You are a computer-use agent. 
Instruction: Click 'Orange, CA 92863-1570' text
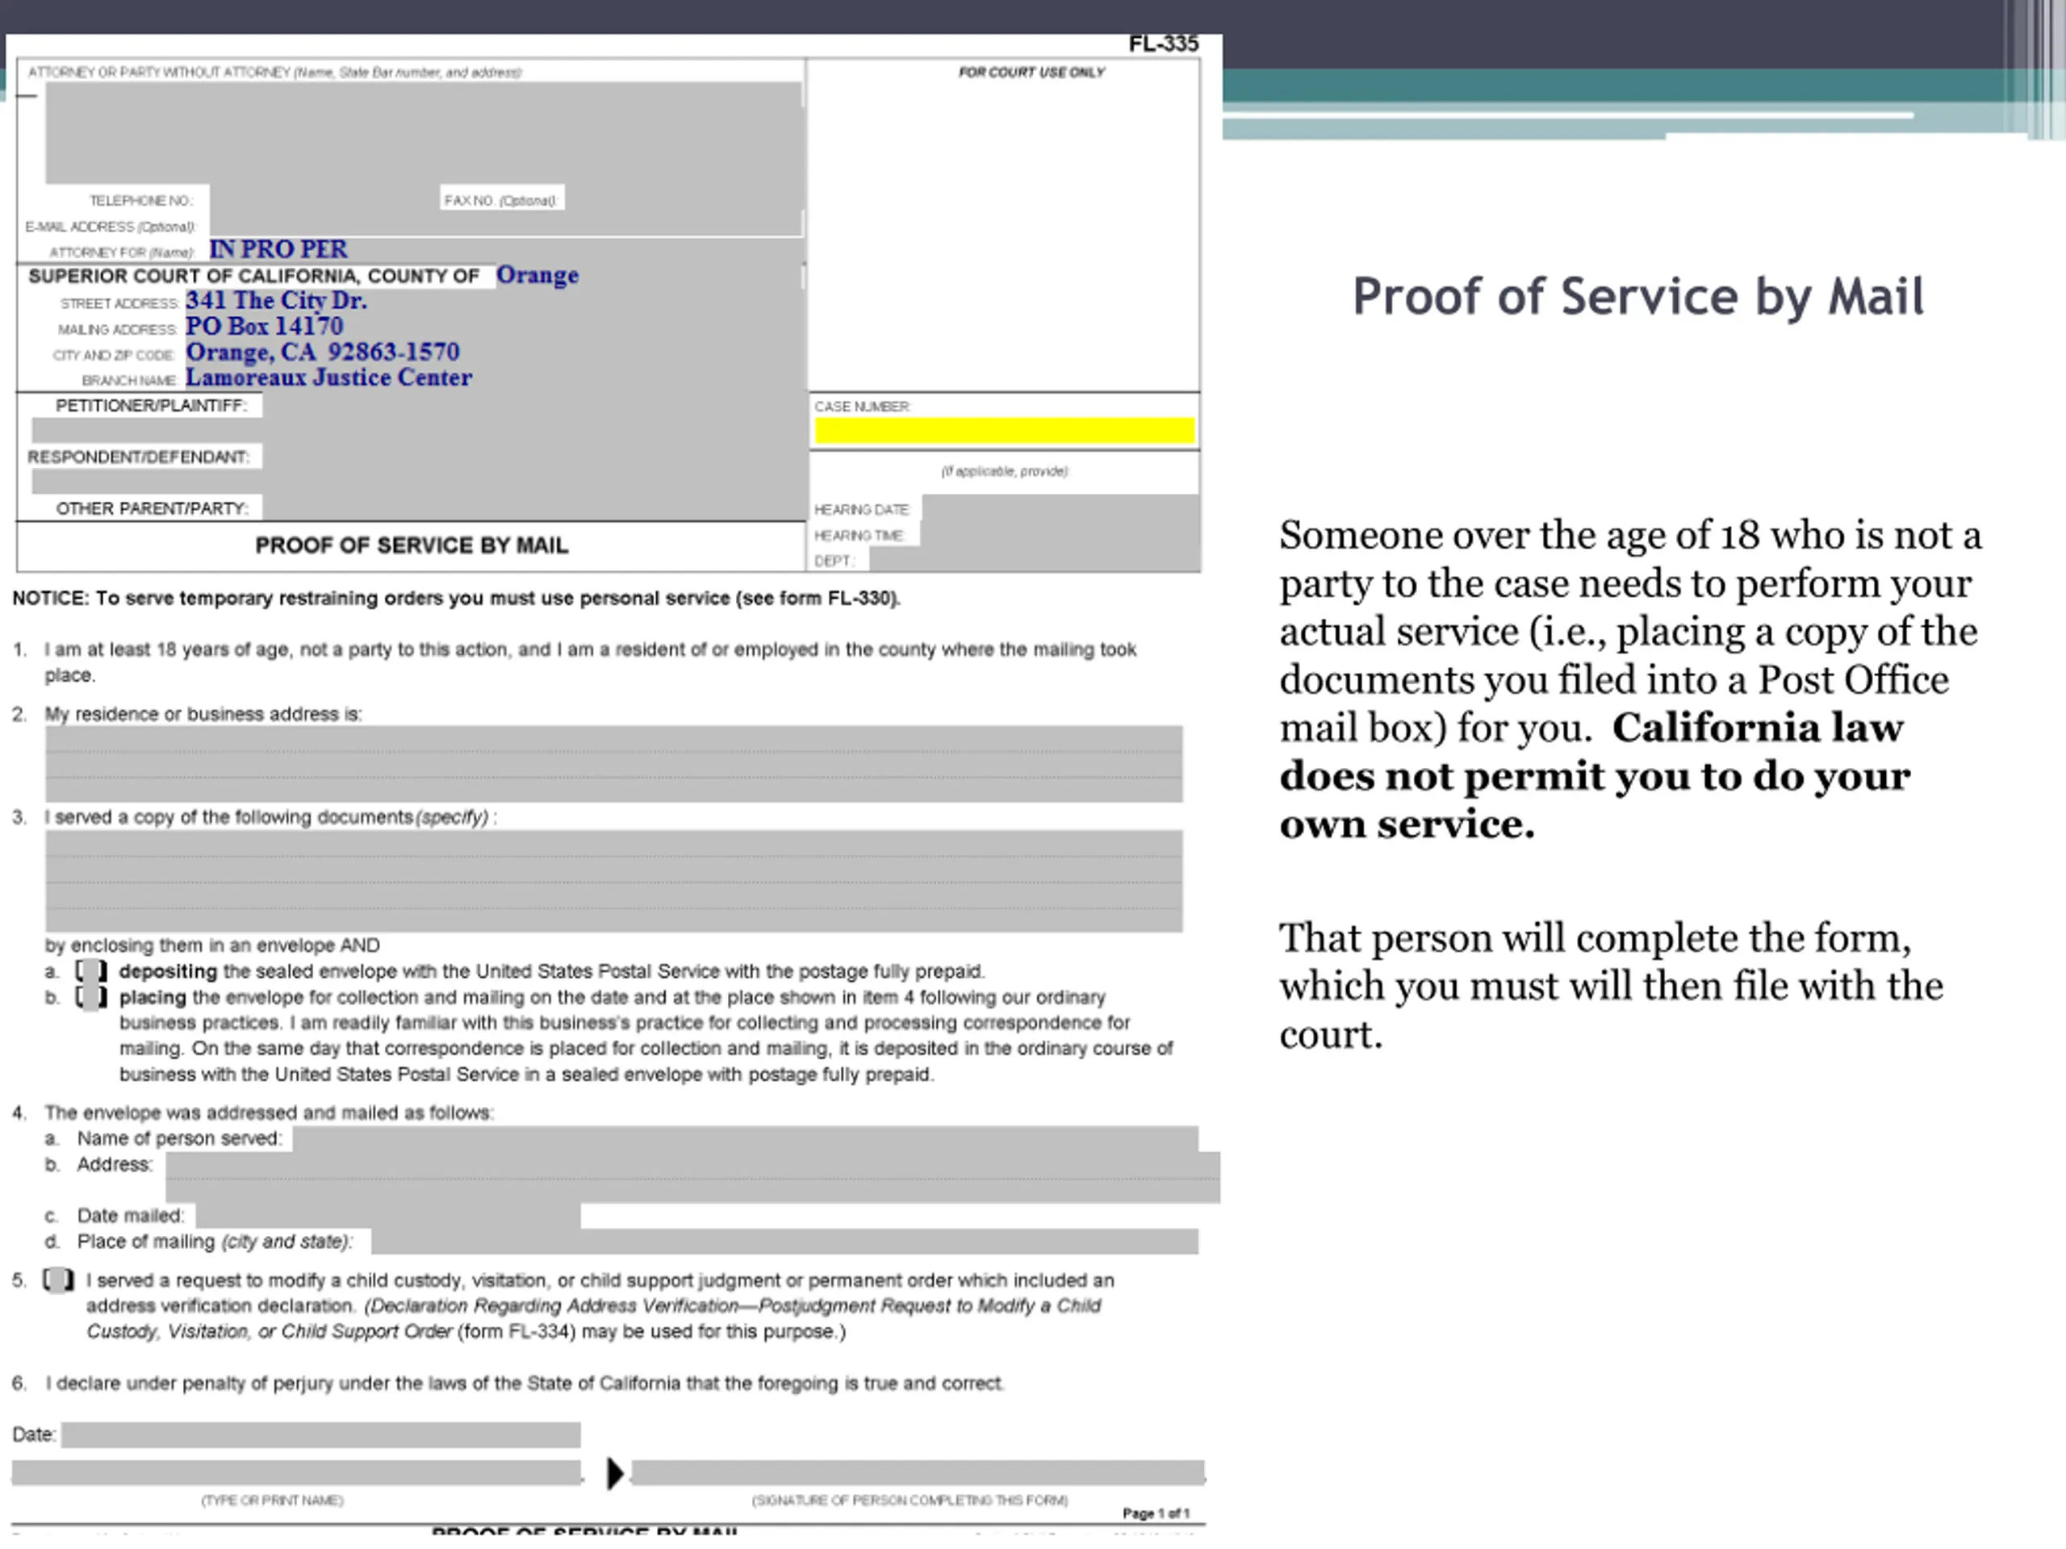coord(323,352)
